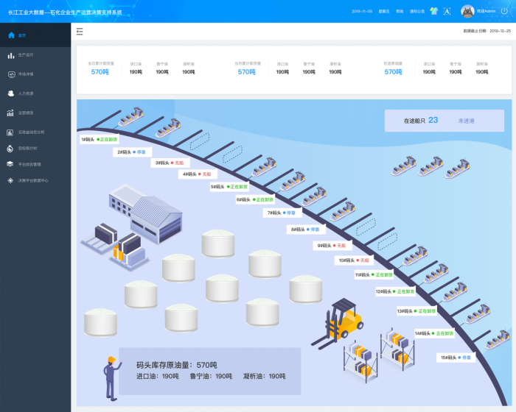
Task: Click the Admin user avatar
Action: (x=467, y=11)
